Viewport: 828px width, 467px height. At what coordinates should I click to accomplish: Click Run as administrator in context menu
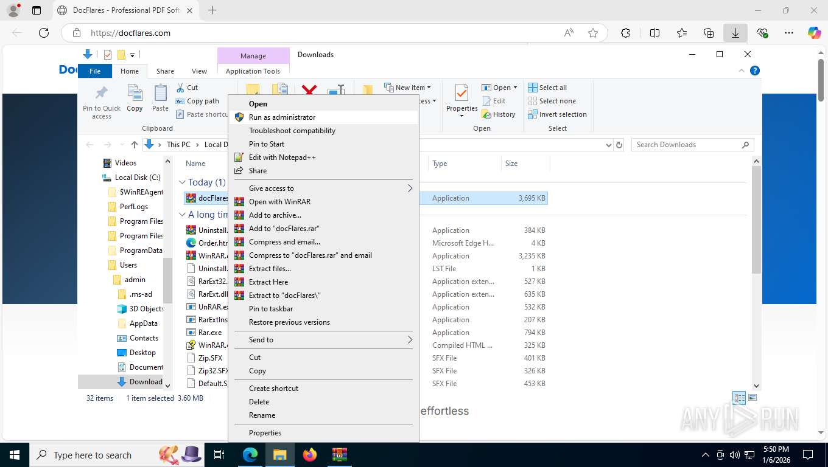click(x=323, y=117)
